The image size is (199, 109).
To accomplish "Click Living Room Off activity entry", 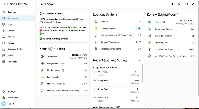I will (119, 90).
